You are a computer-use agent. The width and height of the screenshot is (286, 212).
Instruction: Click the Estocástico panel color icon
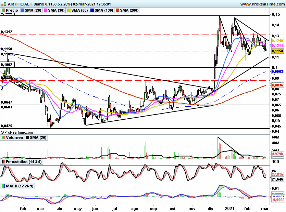coord(3,162)
